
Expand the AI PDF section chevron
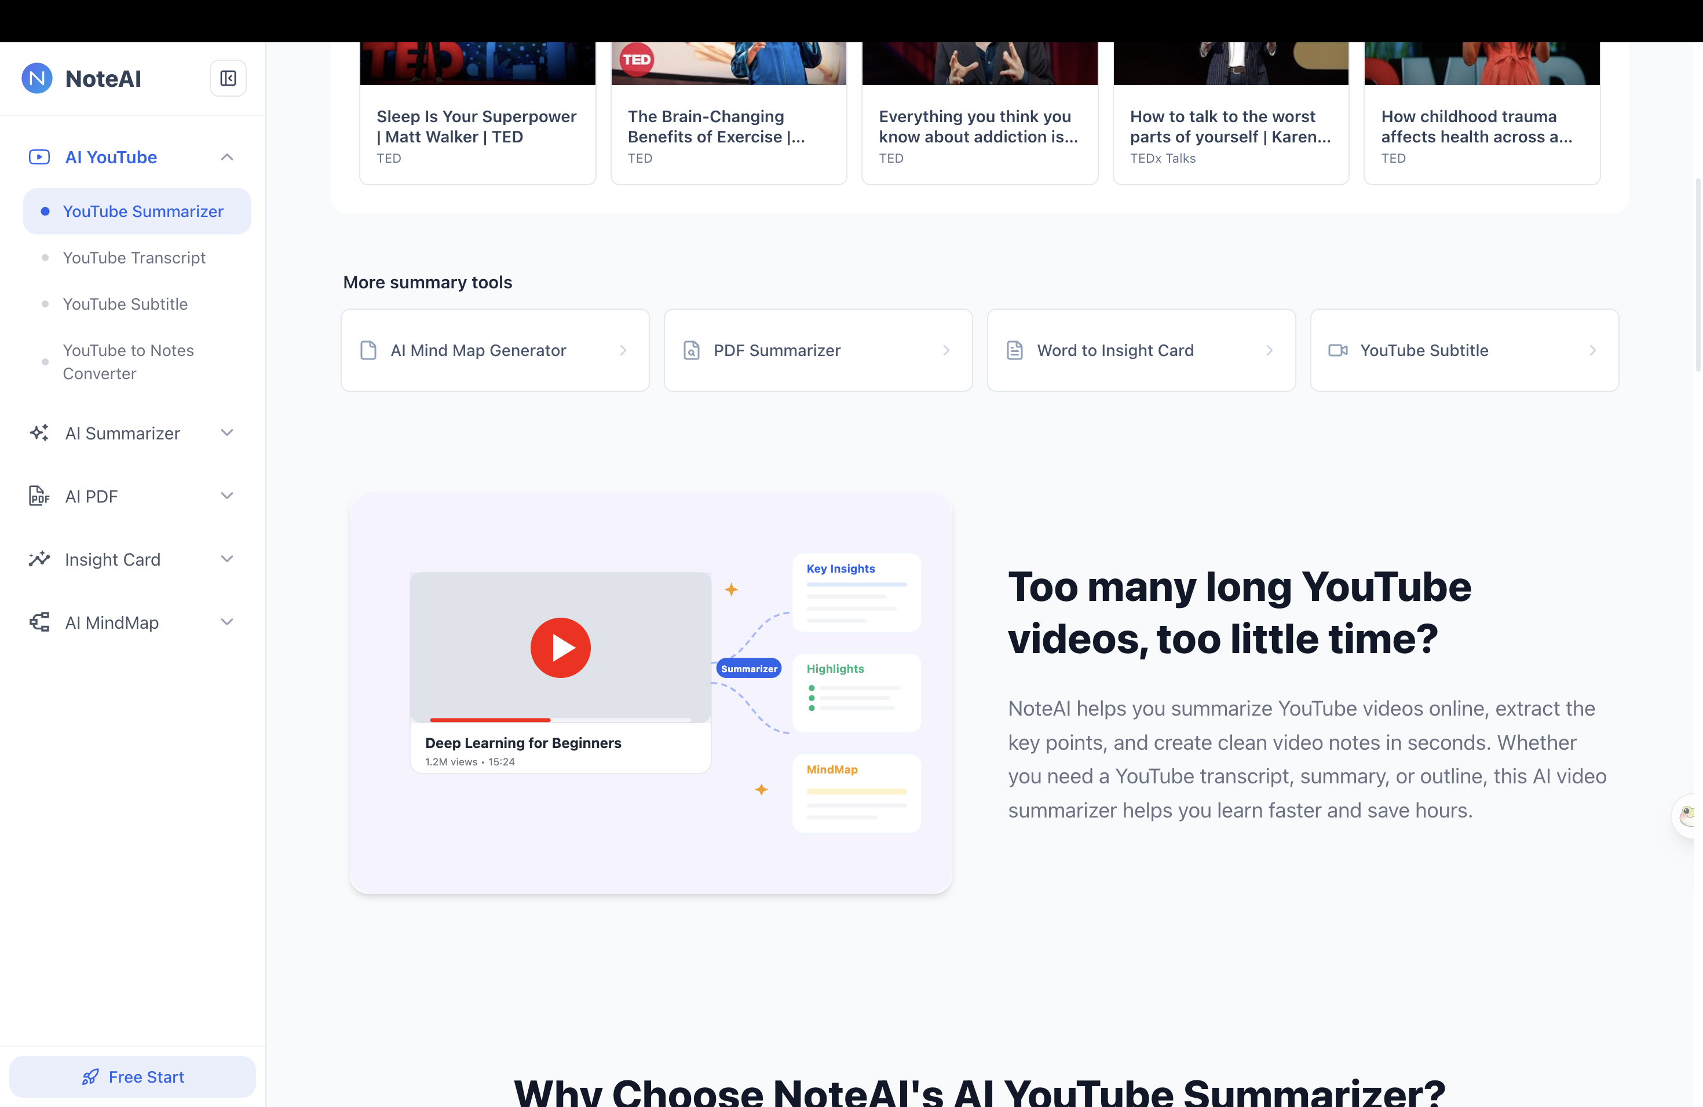click(x=227, y=496)
